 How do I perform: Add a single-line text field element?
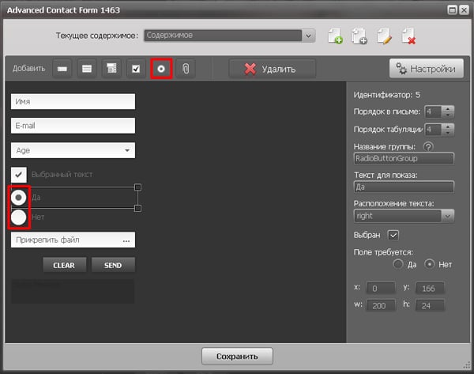point(63,69)
